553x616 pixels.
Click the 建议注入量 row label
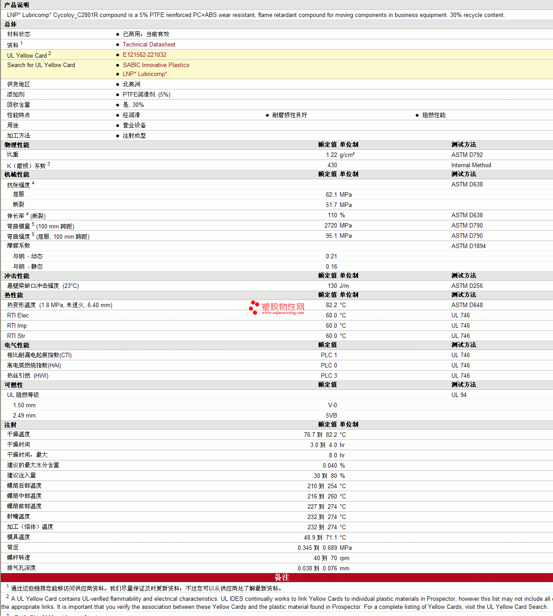pyautogui.click(x=21, y=476)
